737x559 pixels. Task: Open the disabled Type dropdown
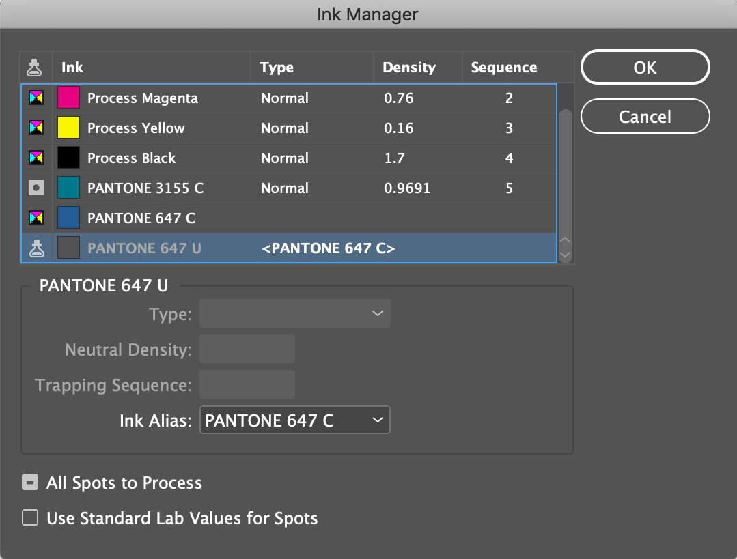pos(294,313)
